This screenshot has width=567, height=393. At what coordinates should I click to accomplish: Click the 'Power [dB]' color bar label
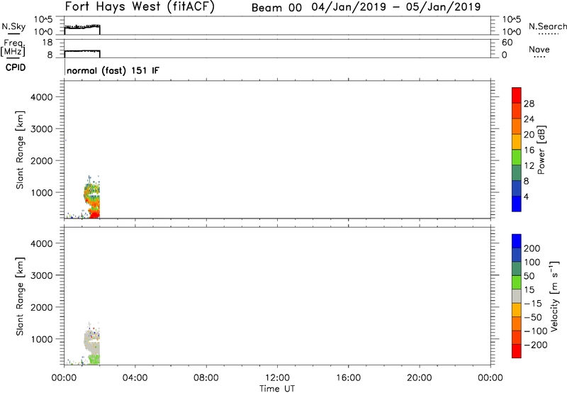tap(541, 150)
